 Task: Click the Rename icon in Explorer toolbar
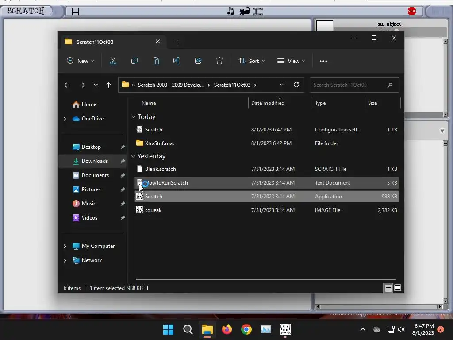[x=177, y=61]
